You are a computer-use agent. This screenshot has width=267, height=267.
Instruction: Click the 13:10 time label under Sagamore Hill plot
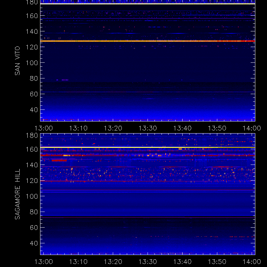[78, 262]
